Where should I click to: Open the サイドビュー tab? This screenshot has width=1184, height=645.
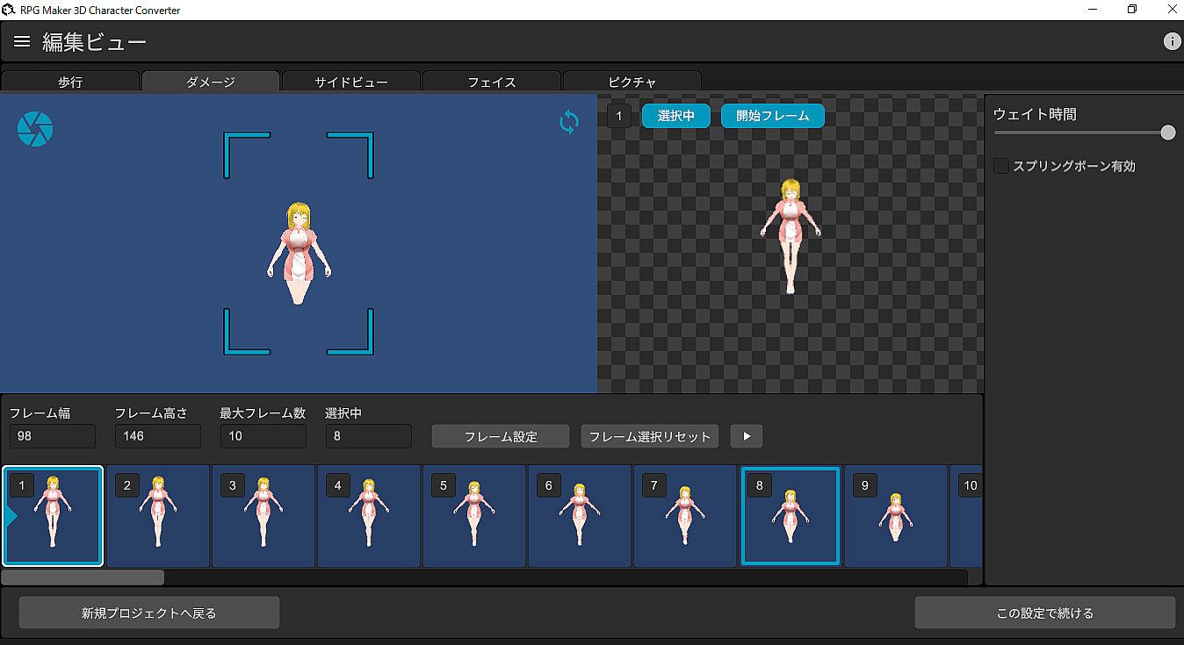(351, 82)
